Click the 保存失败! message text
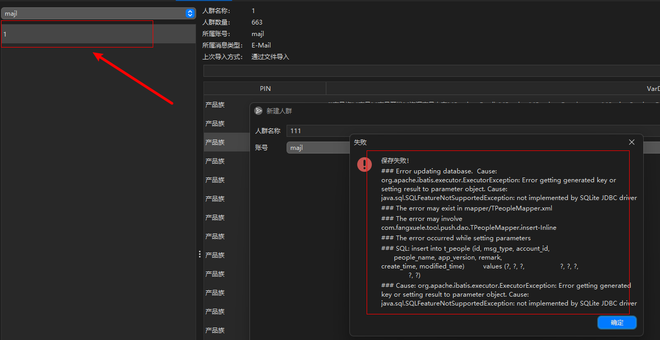 coord(395,161)
